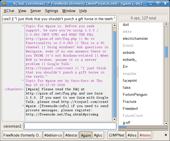This screenshot has height=141, width=170.
Task: Close the XChat window
Action: point(165,4)
